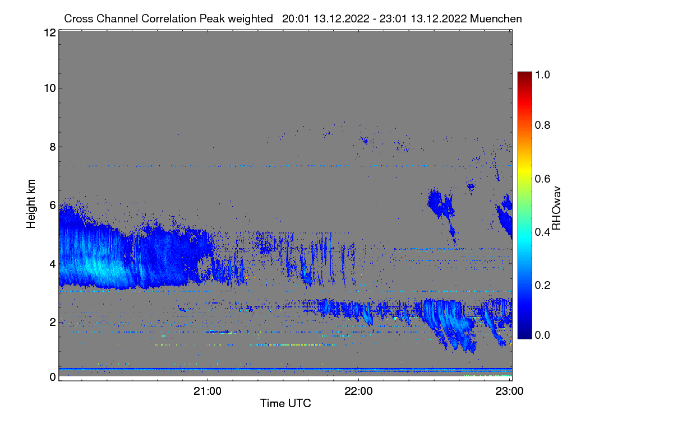This screenshot has width=673, height=448.
Task: Click the 'Height km' y-axis label
Action: [x=31, y=204]
